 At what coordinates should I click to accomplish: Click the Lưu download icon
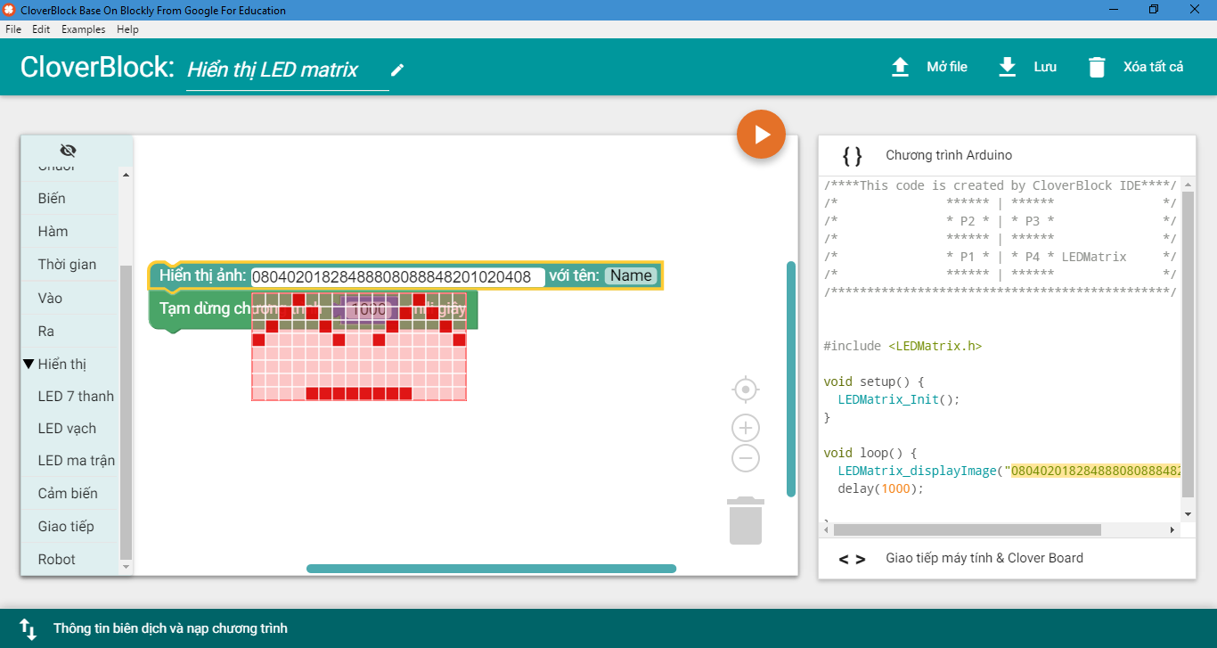point(1008,68)
